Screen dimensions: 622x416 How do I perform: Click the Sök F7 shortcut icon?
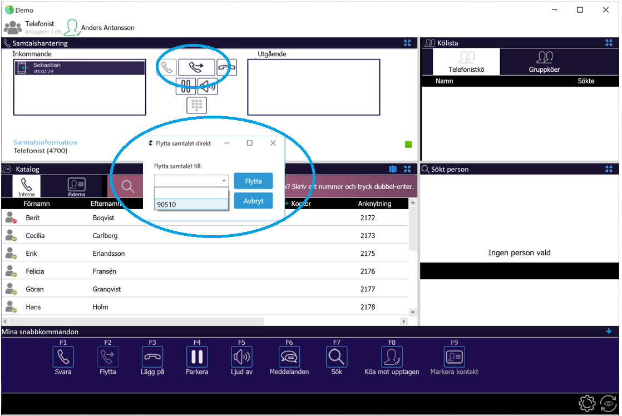(x=337, y=357)
